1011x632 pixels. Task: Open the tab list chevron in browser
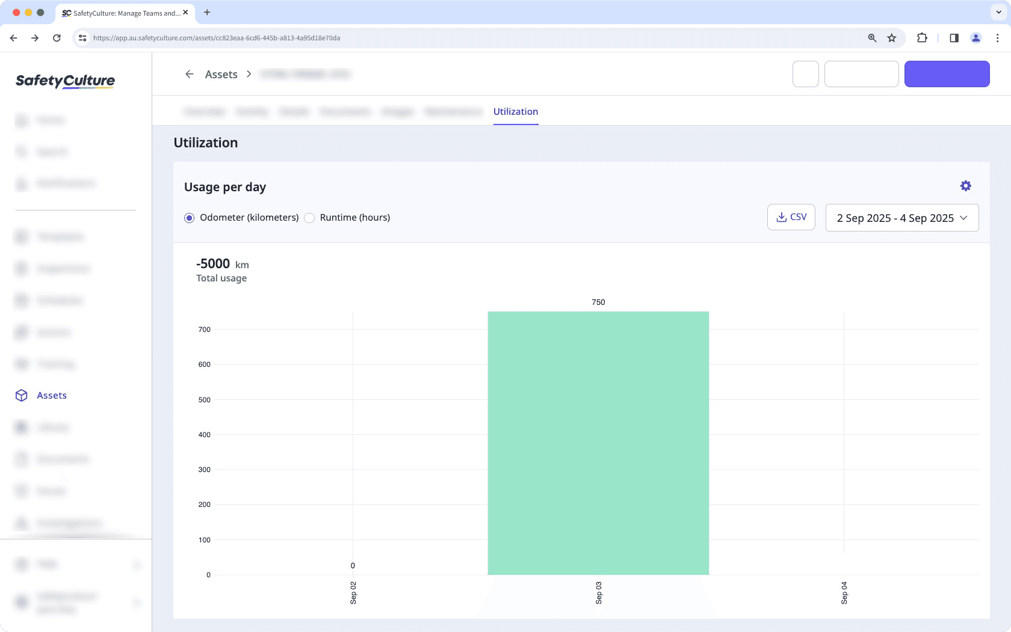coord(998,12)
